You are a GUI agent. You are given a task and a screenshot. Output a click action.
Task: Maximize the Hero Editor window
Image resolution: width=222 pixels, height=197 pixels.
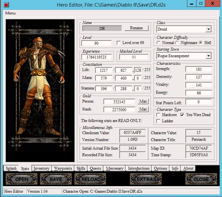point(201,3)
